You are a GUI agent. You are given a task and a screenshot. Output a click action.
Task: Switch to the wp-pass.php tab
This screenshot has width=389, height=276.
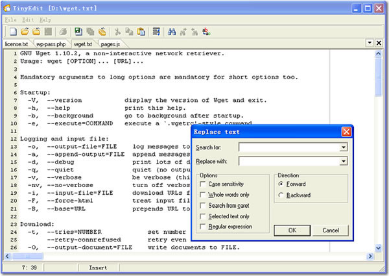click(51, 44)
